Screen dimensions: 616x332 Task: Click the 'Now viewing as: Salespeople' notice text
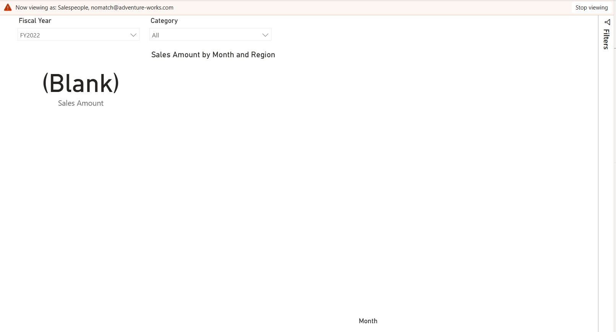pos(94,8)
